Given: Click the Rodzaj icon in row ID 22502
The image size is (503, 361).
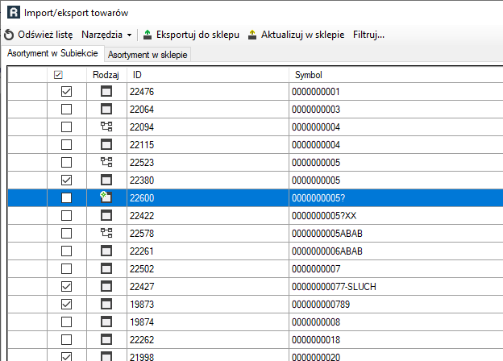Looking at the screenshot, I should click(x=106, y=268).
